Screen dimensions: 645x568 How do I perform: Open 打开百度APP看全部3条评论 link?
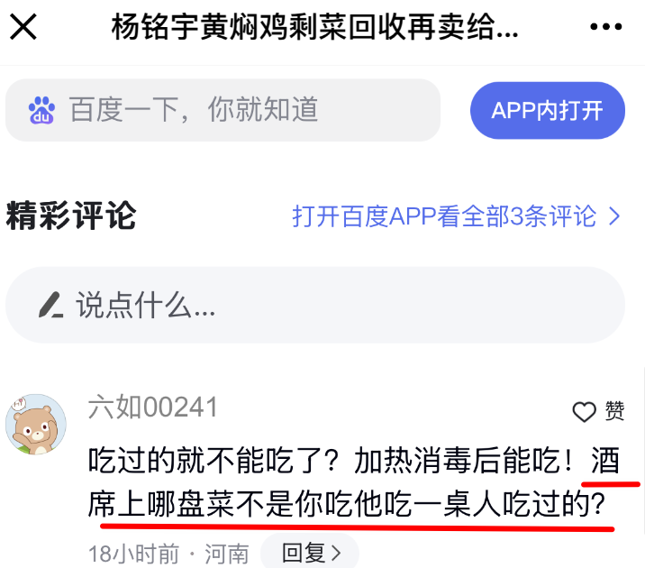pyautogui.click(x=444, y=216)
